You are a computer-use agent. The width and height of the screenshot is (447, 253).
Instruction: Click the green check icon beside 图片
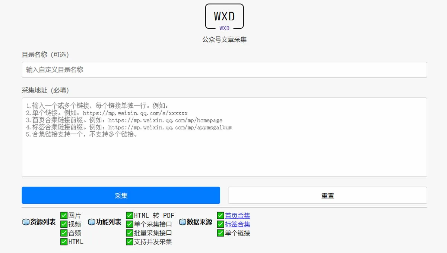[x=64, y=215]
